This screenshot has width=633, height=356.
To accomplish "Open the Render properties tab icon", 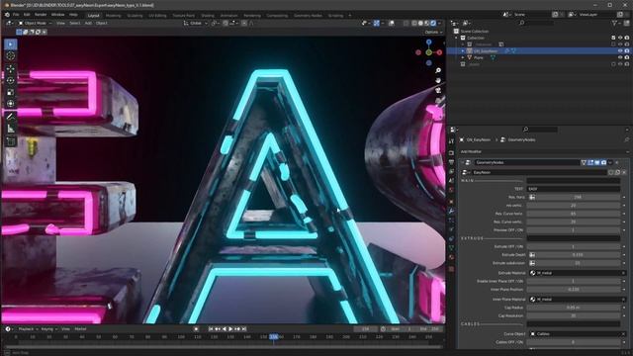I will [x=451, y=153].
